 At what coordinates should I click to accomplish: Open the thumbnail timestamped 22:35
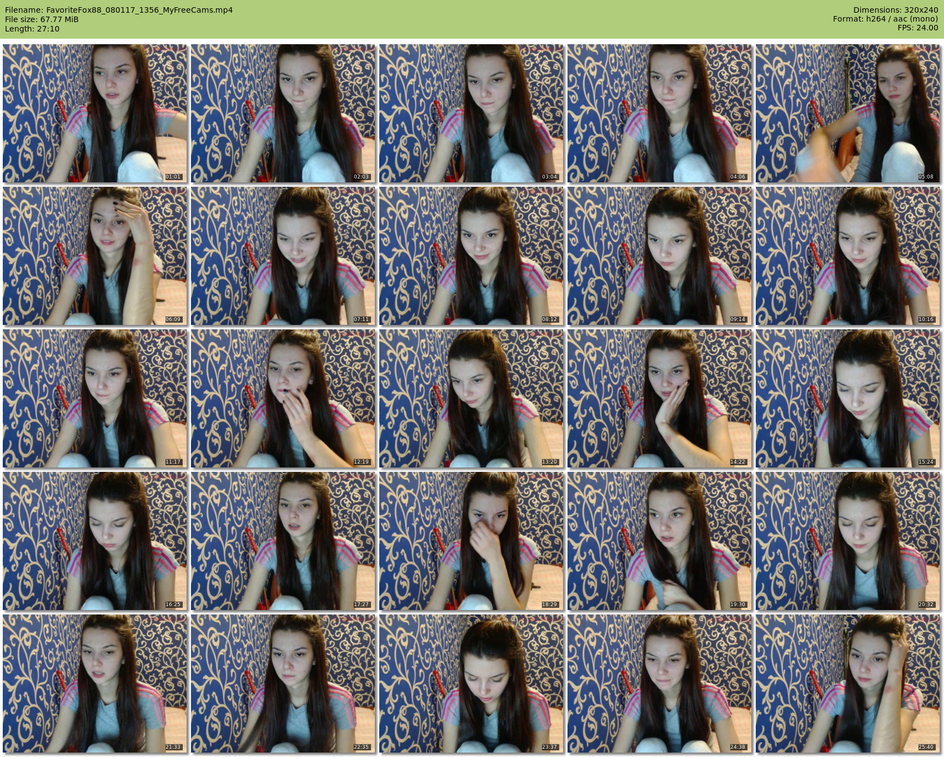tap(283, 684)
